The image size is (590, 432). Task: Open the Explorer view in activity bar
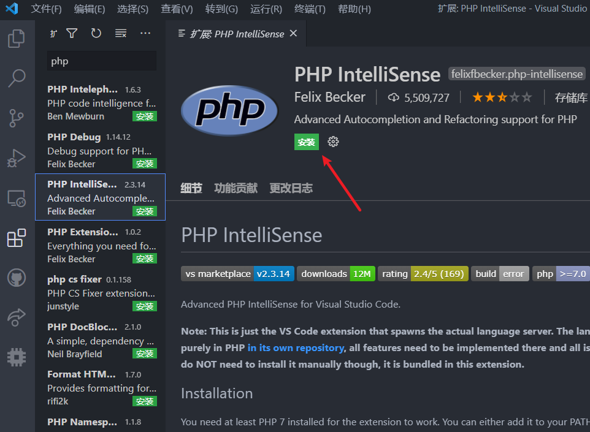pos(16,39)
